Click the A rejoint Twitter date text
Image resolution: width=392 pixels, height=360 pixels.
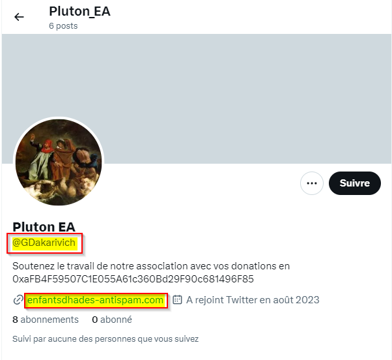pos(253,300)
